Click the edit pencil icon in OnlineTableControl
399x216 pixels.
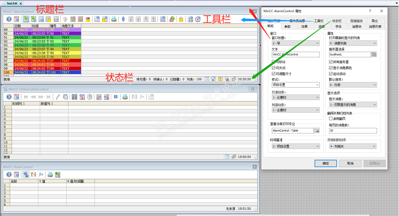[58, 97]
